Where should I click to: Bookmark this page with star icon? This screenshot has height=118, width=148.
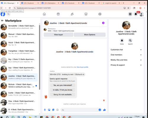tap(128, 8)
